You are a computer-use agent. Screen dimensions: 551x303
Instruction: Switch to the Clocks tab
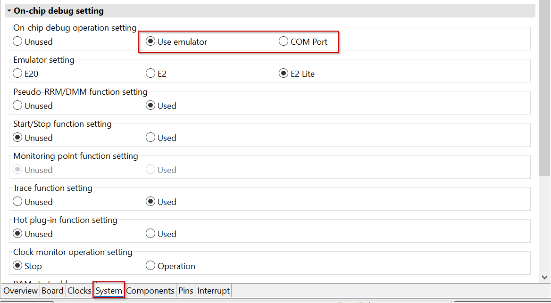tap(79, 291)
